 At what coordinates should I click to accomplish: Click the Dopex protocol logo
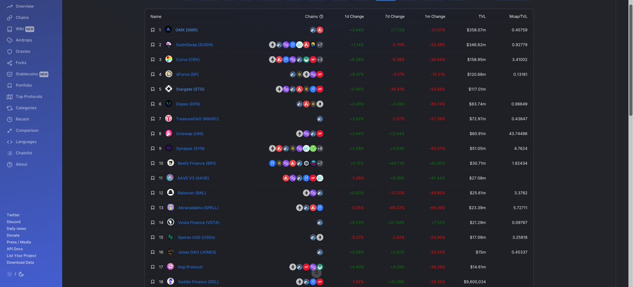tap(169, 104)
